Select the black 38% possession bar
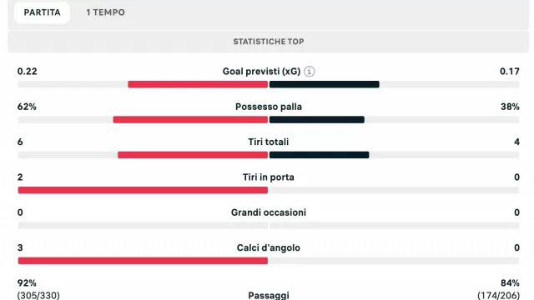 [x=317, y=120]
